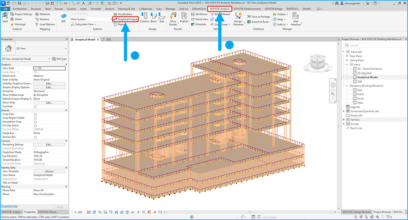Open the Visualization tool

[x=123, y=14]
